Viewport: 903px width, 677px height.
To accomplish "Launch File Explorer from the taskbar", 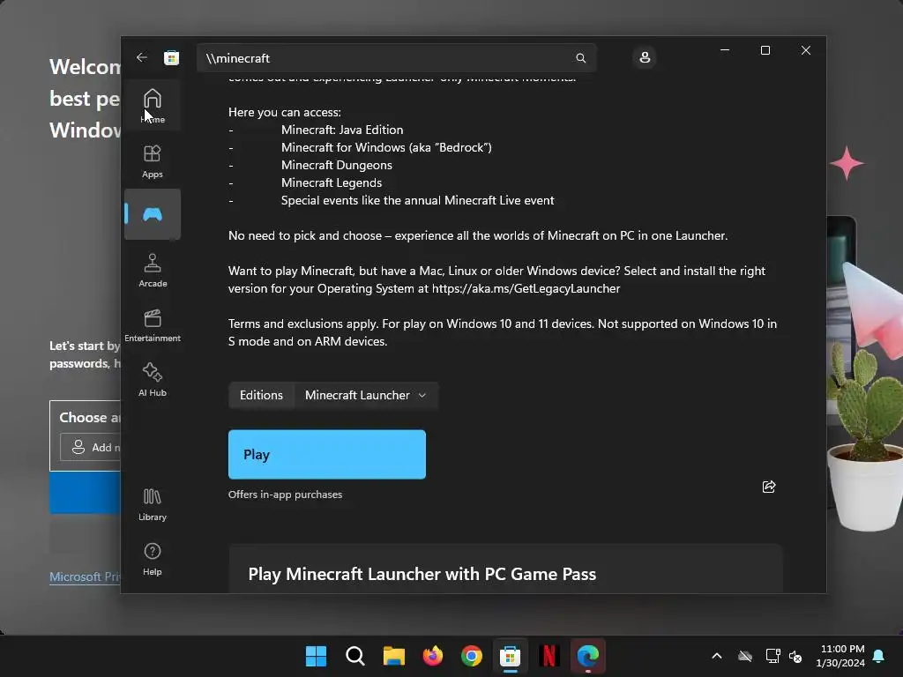I will pyautogui.click(x=394, y=656).
